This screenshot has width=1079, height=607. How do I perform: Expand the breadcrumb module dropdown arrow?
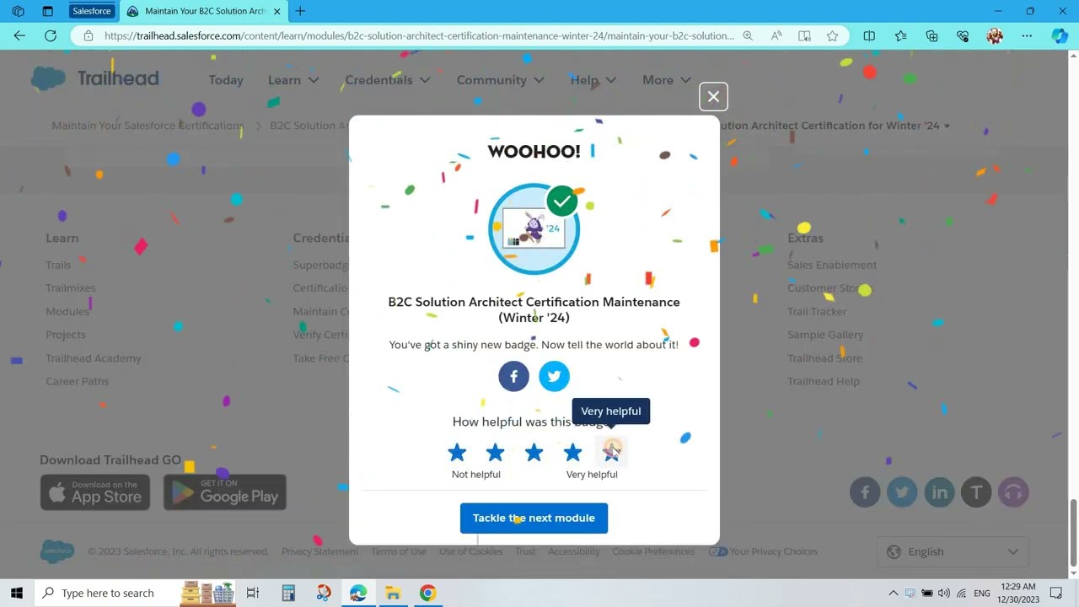947,126
